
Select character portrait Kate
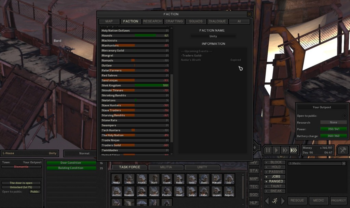pyautogui.click(x=204, y=192)
